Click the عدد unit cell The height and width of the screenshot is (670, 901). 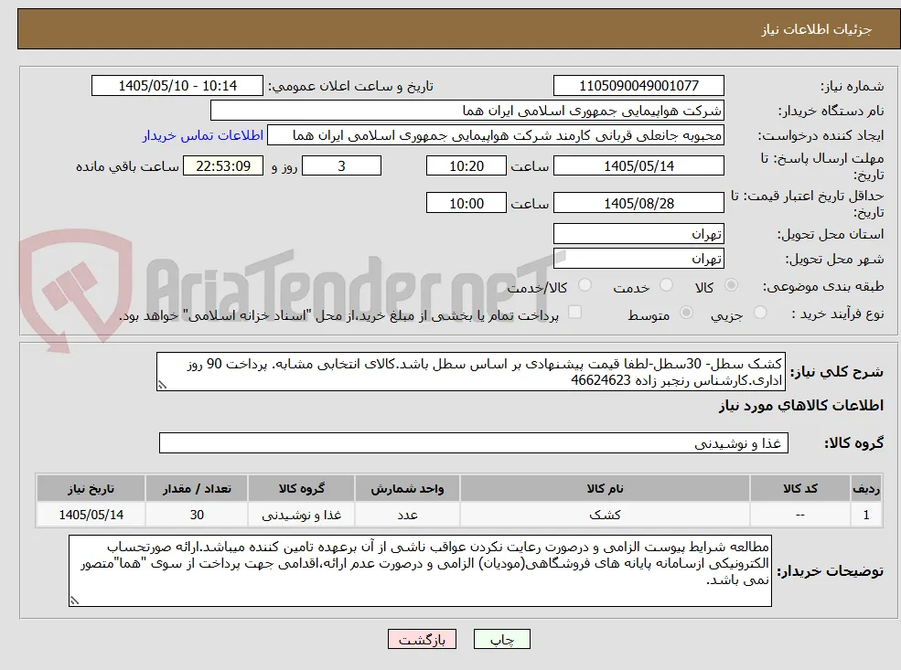click(407, 515)
